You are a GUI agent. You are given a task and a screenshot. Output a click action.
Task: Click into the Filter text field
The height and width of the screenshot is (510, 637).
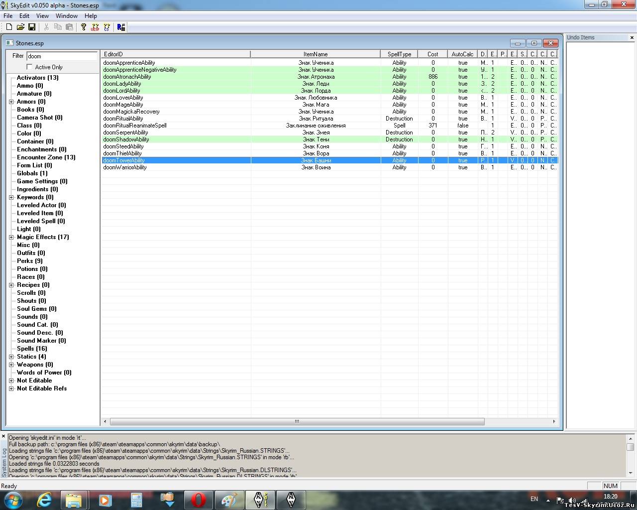click(62, 56)
